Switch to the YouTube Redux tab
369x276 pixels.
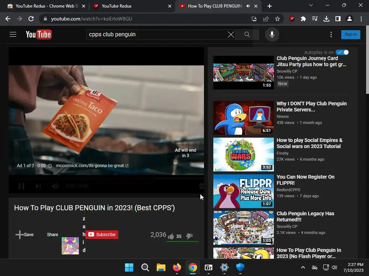click(131, 6)
